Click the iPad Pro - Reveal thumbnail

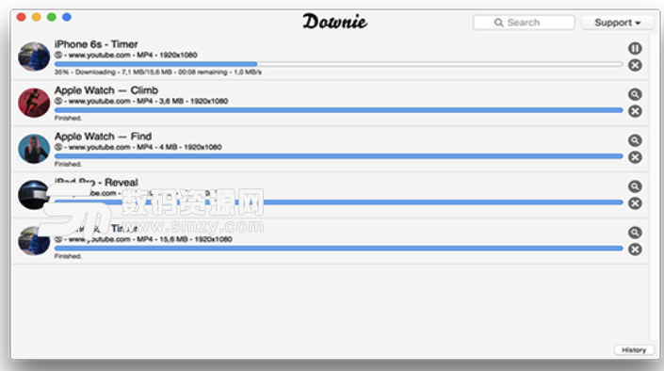pos(34,195)
